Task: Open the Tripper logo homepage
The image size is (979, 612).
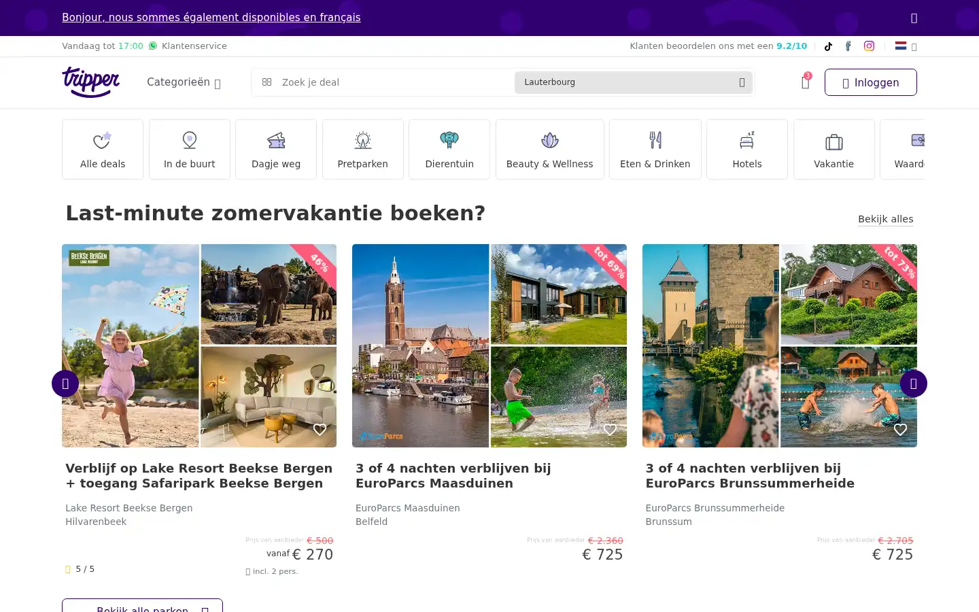Action: [90, 82]
